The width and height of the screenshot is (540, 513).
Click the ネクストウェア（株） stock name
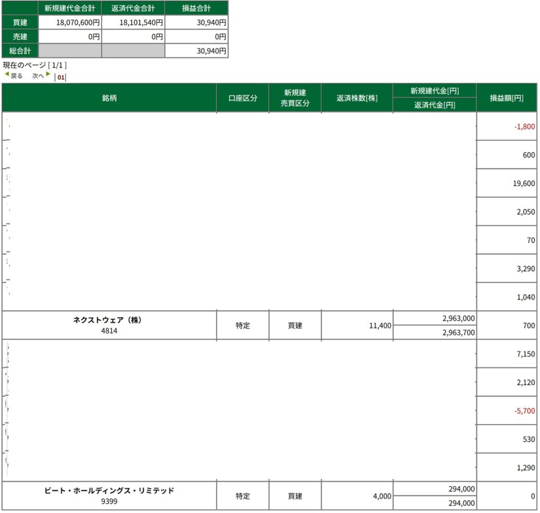109,320
